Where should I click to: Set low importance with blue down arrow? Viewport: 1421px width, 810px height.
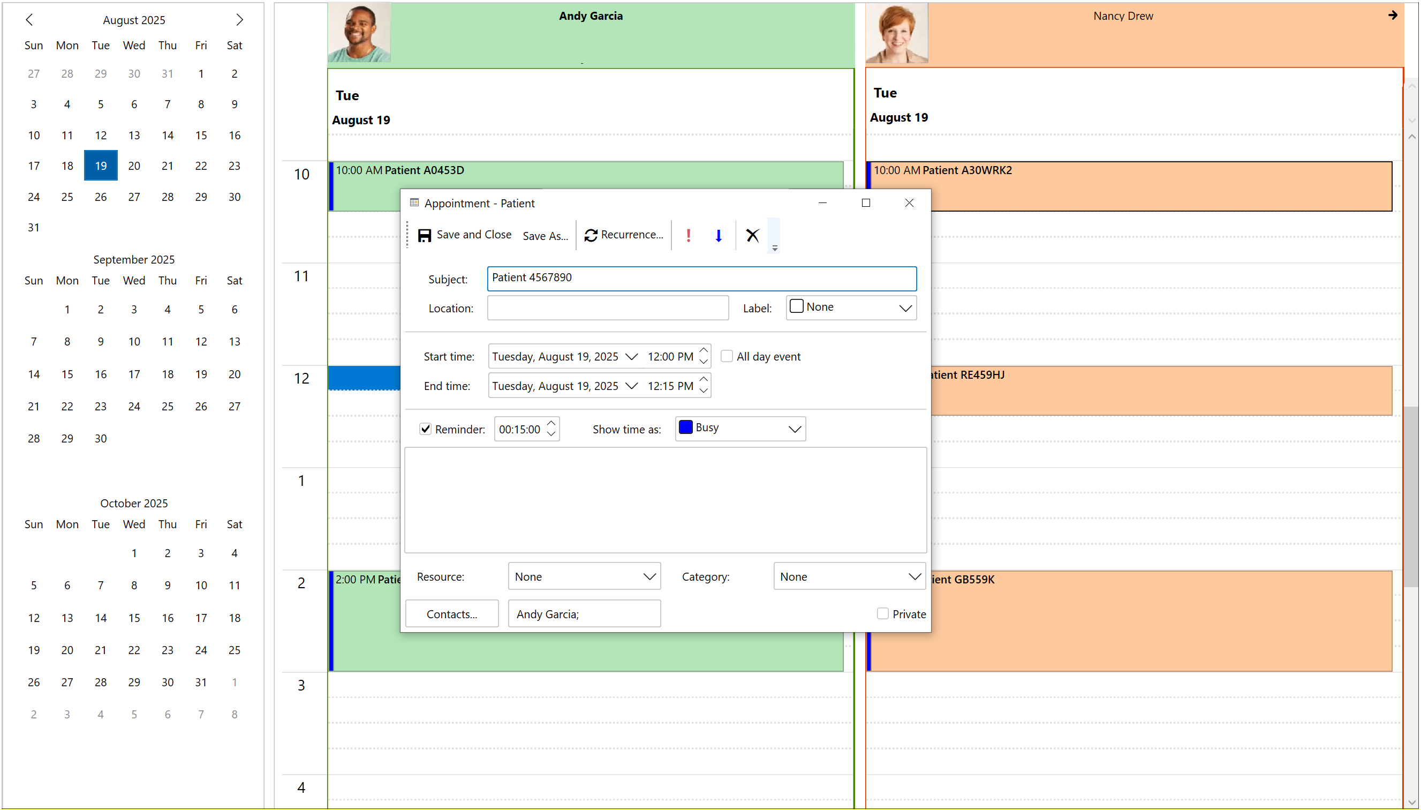[x=719, y=235]
